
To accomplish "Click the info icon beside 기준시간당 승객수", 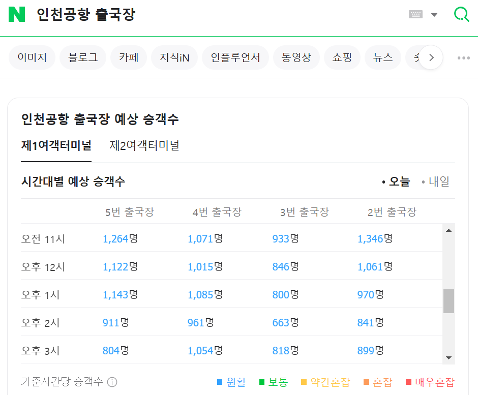I will pyautogui.click(x=112, y=382).
